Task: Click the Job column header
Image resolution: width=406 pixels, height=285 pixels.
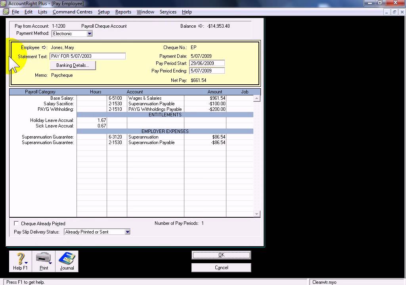Action: pos(245,92)
